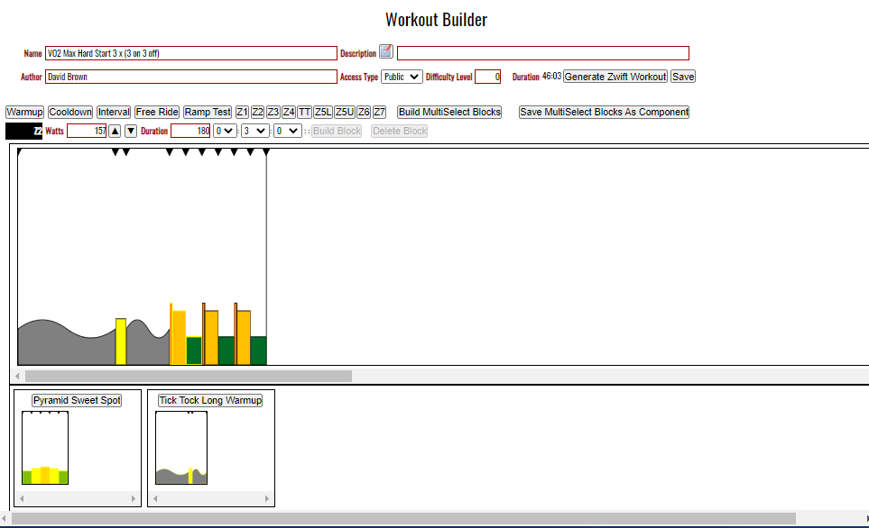Click the Warmup button
The image size is (869, 528).
click(x=24, y=113)
